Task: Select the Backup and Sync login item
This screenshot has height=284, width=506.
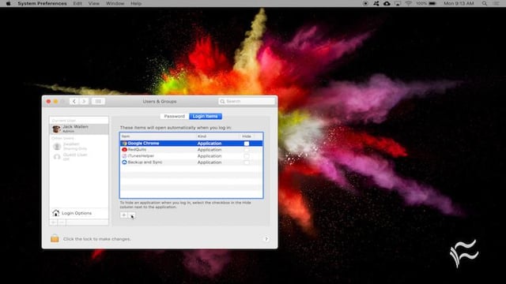Action: (191, 163)
